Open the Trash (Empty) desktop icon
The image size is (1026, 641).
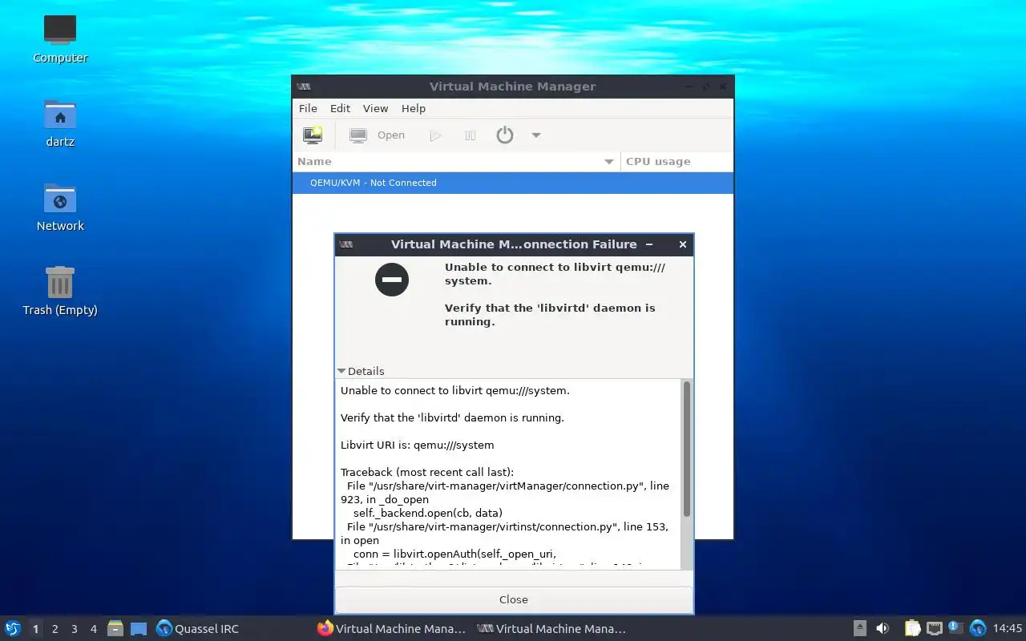(60, 291)
